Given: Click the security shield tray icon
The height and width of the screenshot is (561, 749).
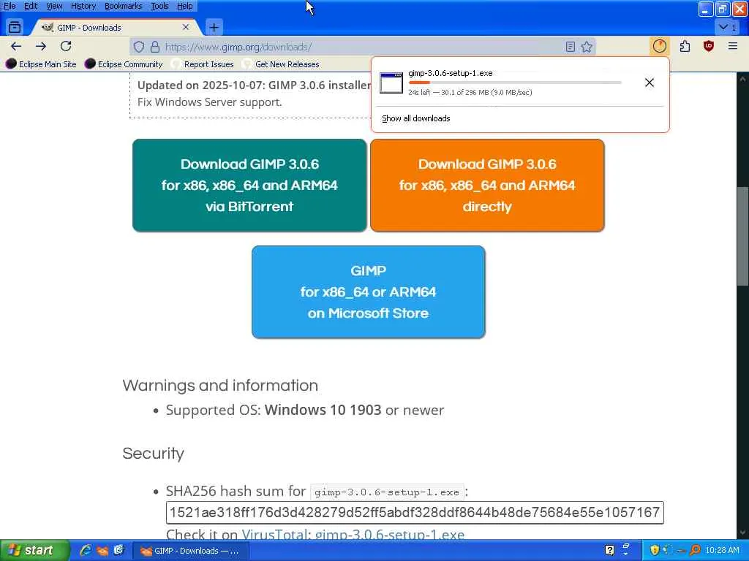Looking at the screenshot, I should pos(655,551).
